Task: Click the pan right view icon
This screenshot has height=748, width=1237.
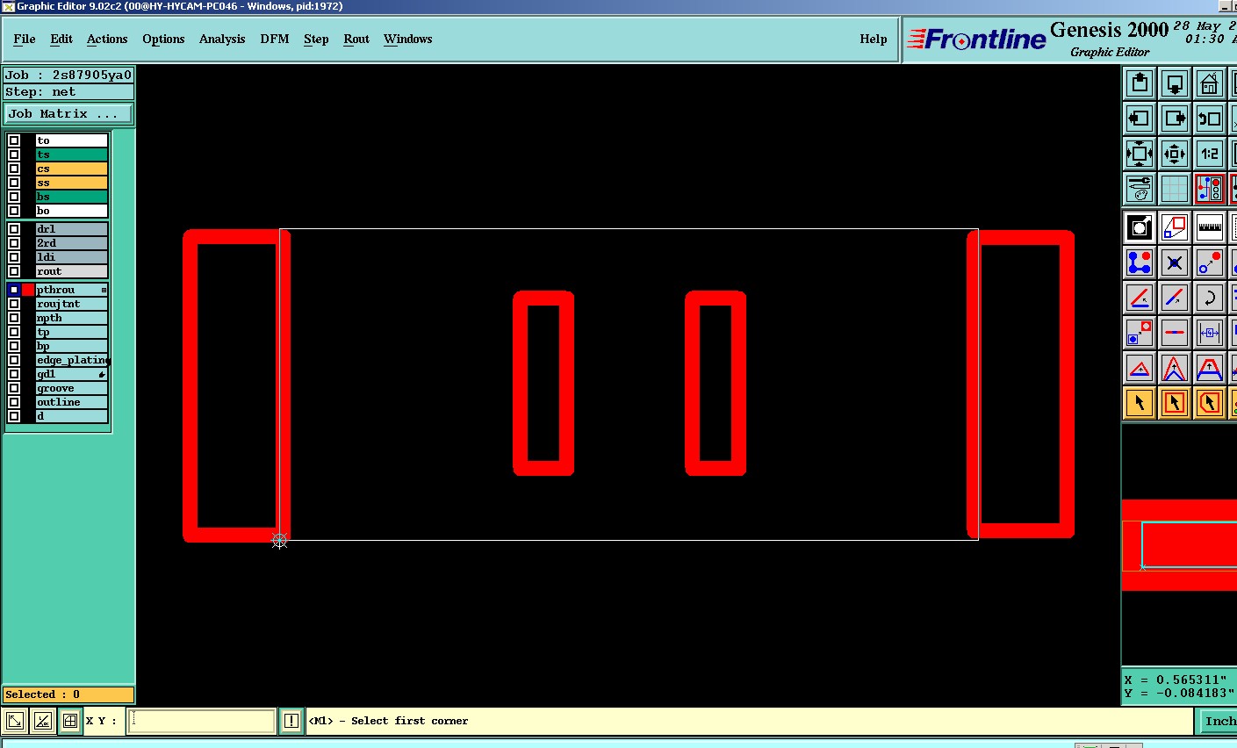Action: click(x=1175, y=119)
